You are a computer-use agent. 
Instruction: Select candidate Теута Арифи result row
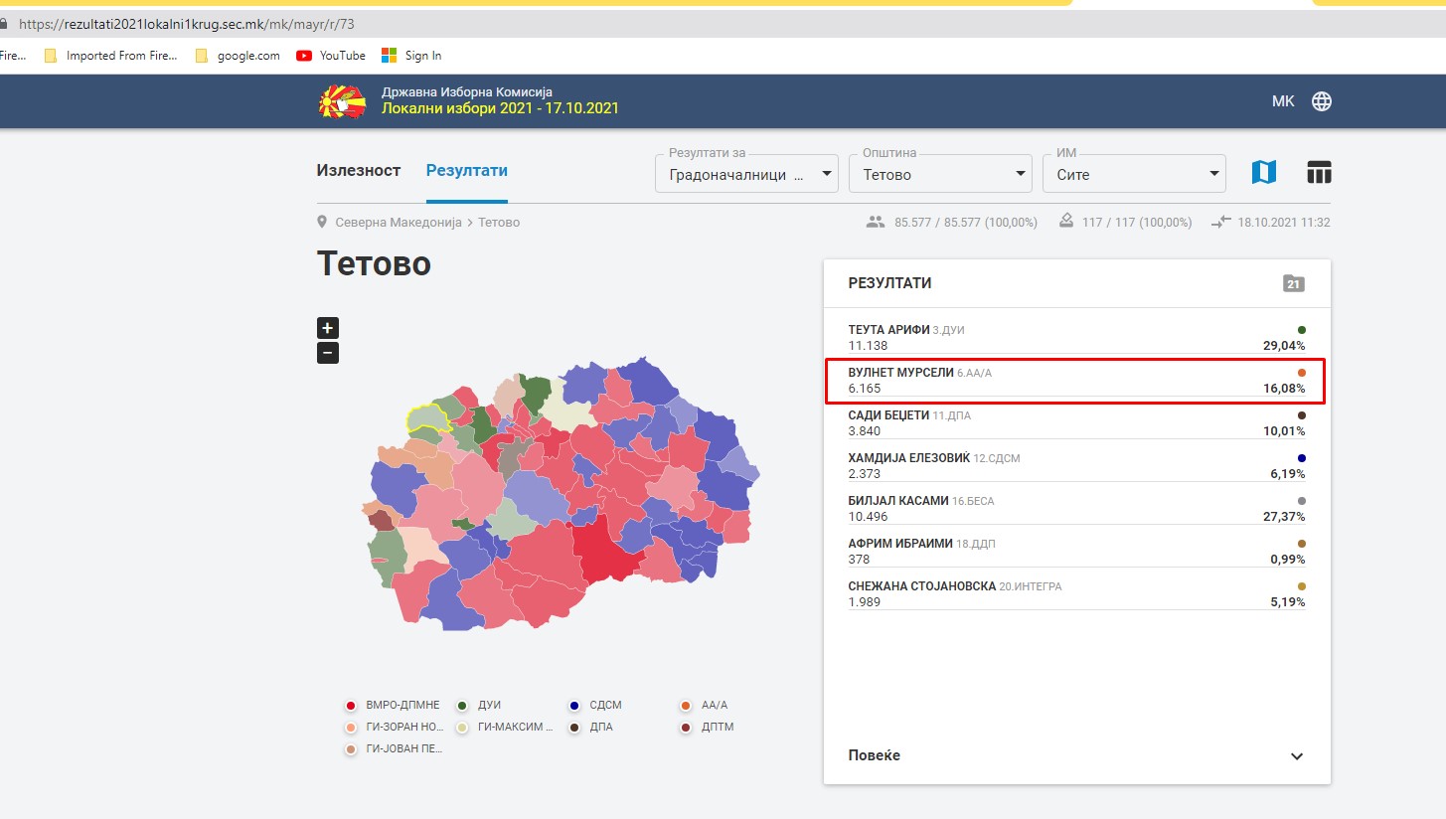(x=1076, y=338)
